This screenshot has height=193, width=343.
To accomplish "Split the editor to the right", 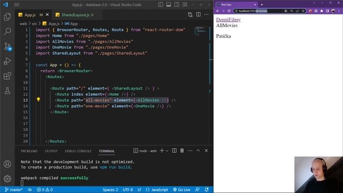I will tap(198, 14).
